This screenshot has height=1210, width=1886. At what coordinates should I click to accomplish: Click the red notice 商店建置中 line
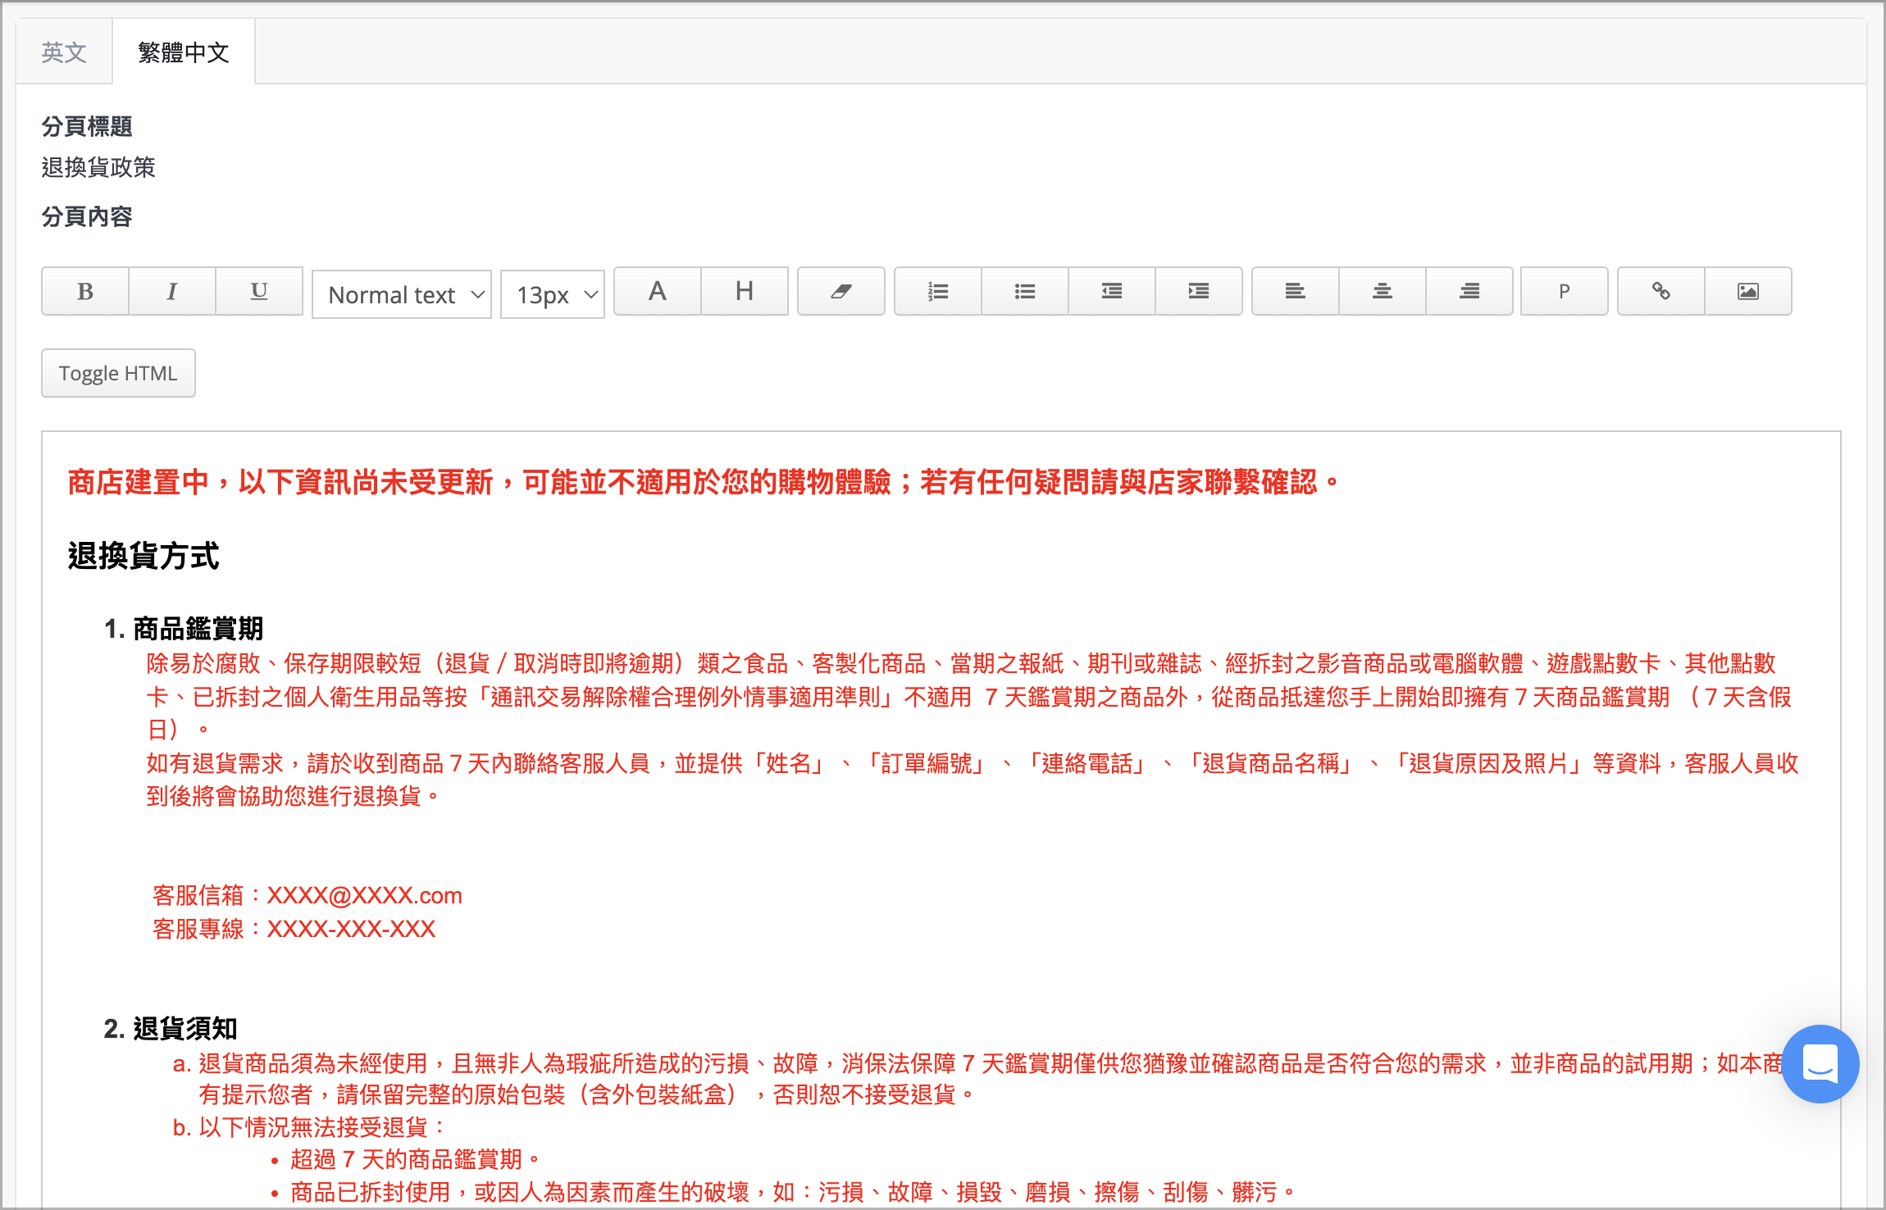[704, 482]
